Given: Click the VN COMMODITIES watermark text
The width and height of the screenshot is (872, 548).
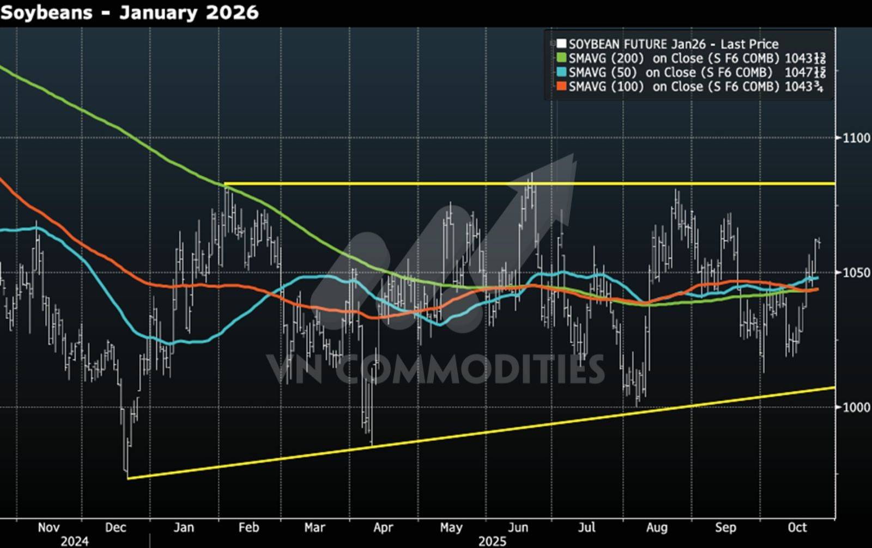Looking at the screenshot, I should tap(435, 370).
